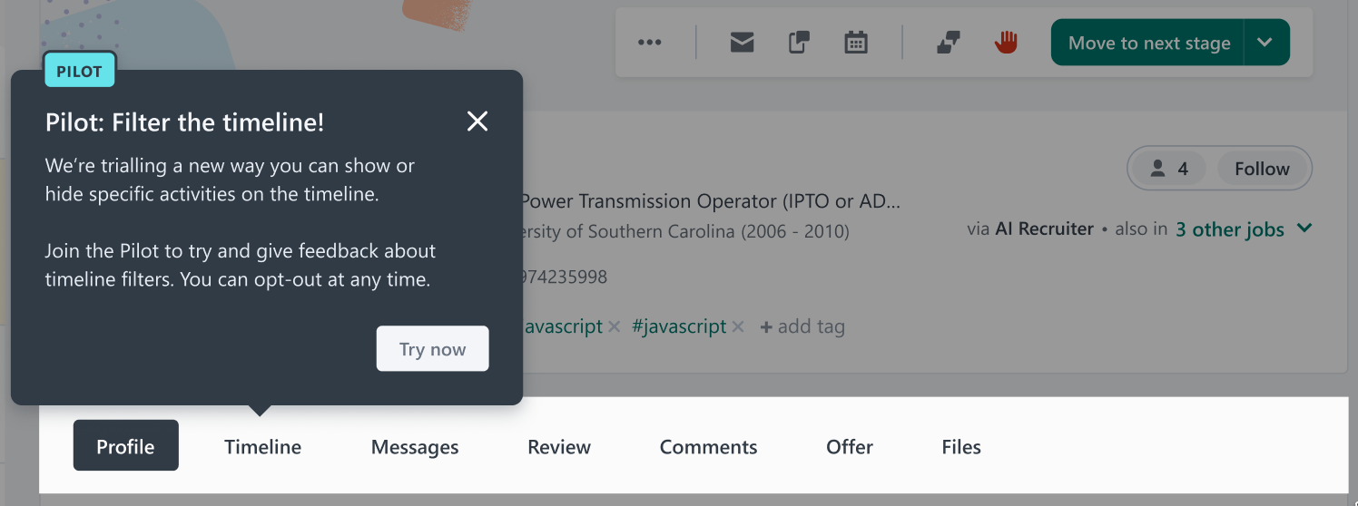Click the red hand disqualify icon
The width and height of the screenshot is (1358, 506).
coord(1006,42)
